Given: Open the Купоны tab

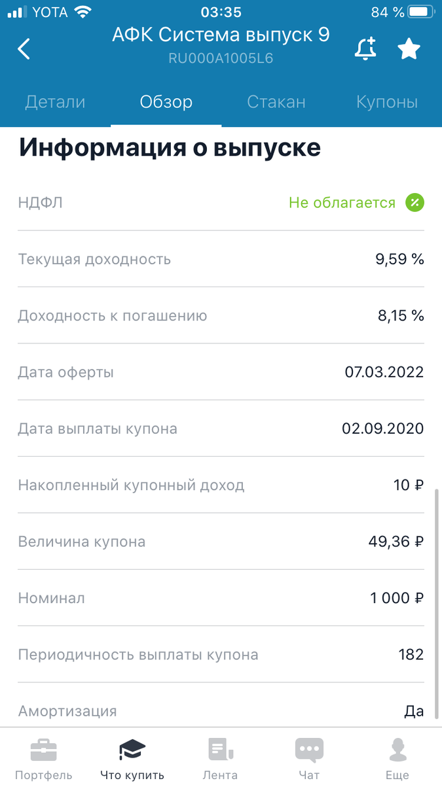Looking at the screenshot, I should click(386, 101).
